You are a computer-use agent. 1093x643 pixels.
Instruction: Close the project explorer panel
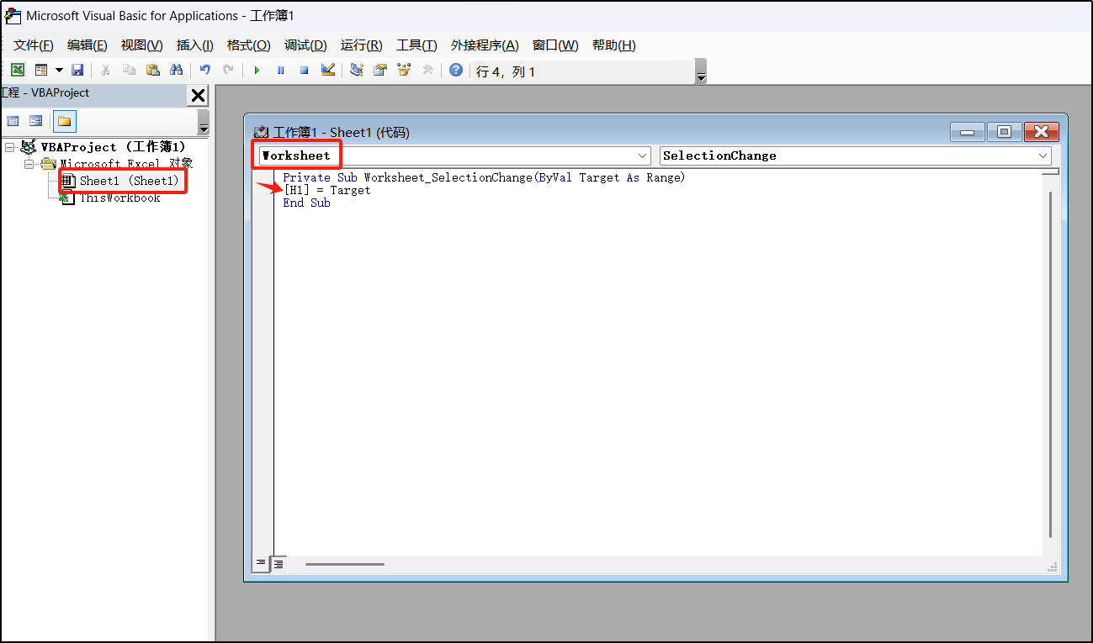[x=198, y=96]
